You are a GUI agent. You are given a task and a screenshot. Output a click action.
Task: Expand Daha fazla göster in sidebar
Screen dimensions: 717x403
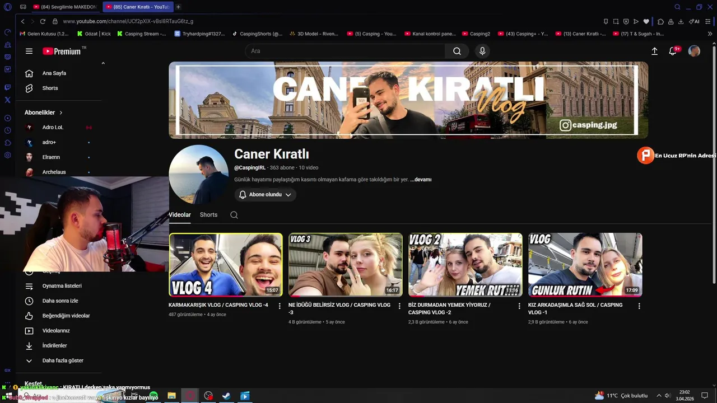pyautogui.click(x=55, y=360)
